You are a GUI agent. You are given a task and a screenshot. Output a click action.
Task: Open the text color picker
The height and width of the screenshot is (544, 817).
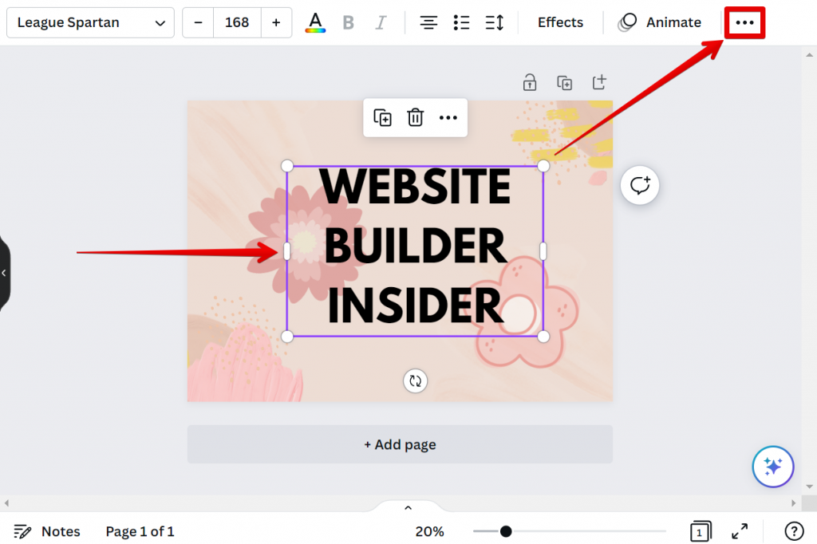(x=314, y=22)
